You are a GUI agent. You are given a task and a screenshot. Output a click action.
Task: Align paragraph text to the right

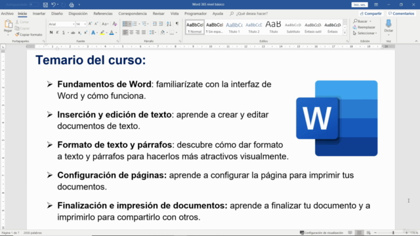pyautogui.click(x=137, y=32)
